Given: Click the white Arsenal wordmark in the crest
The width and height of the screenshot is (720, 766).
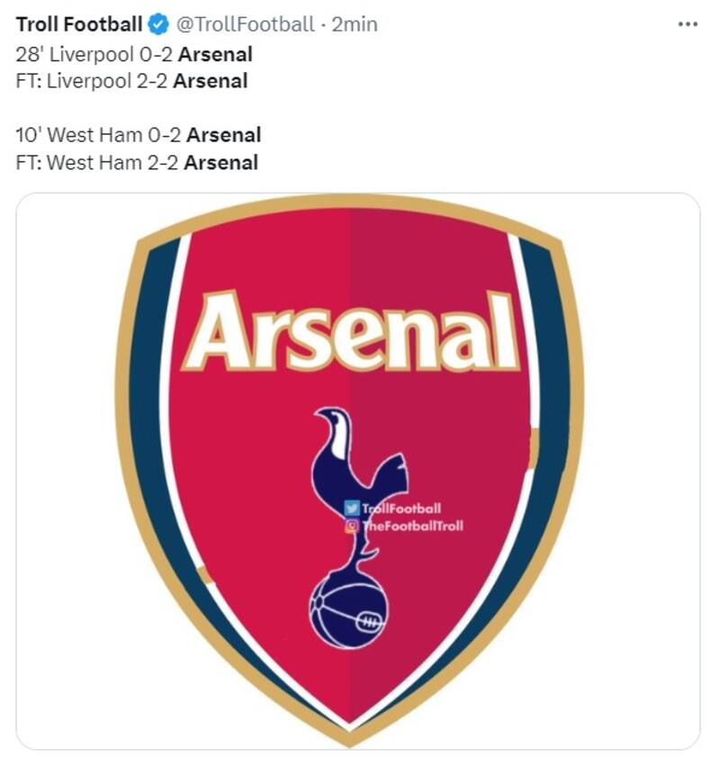Looking at the screenshot, I should (351, 331).
